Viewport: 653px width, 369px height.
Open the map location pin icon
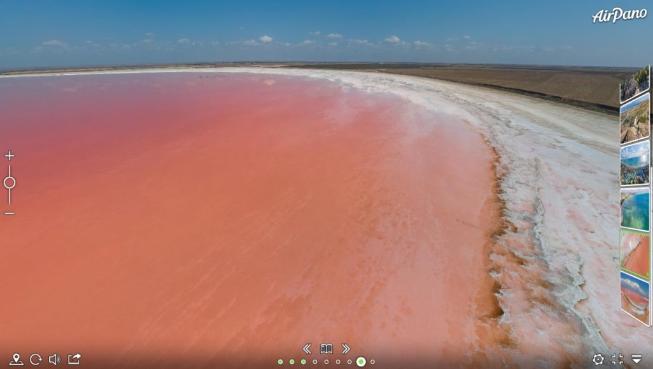(16, 359)
